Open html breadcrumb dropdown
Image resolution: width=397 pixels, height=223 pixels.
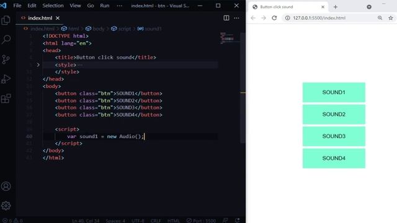[x=70, y=28]
